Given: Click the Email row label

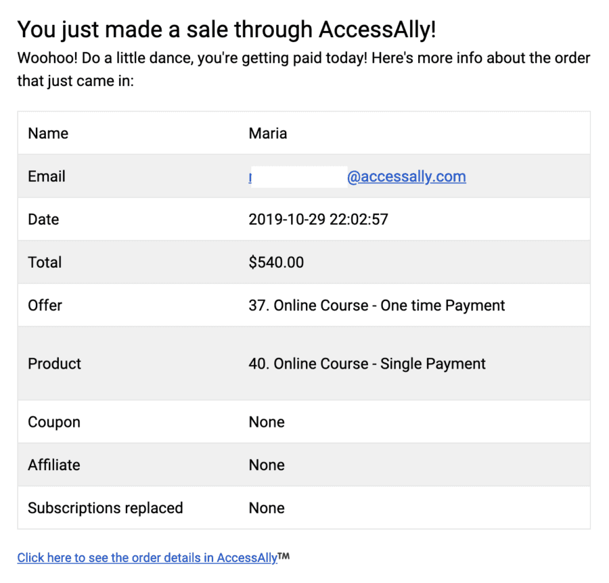Looking at the screenshot, I should [47, 177].
